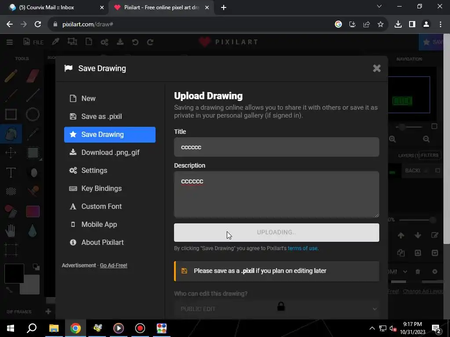This screenshot has width=450, height=337.
Task: Click the blue Save star button
Action: [x=432, y=42]
